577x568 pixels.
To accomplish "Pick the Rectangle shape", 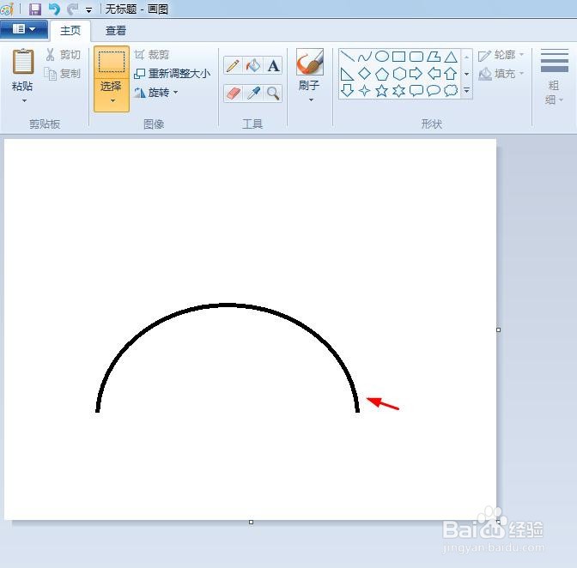I will click(x=399, y=57).
